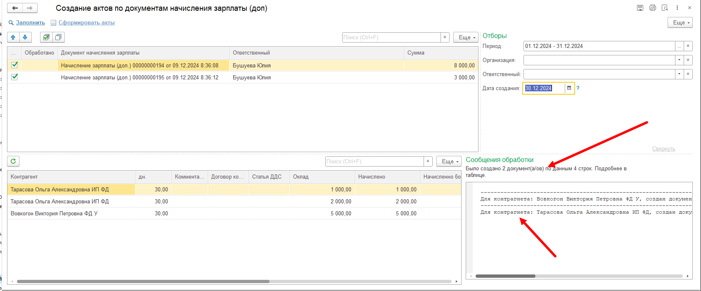Click the messages box scroll-right arrow

[x=688, y=276]
